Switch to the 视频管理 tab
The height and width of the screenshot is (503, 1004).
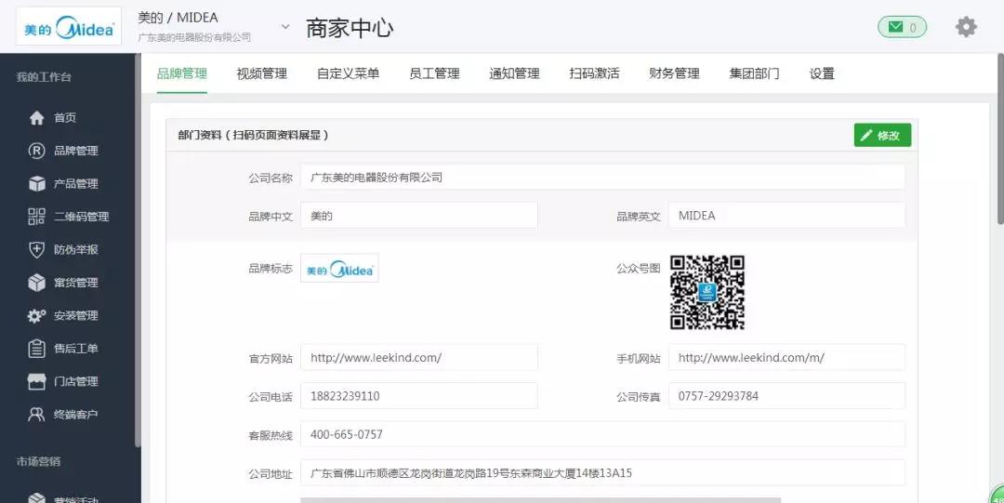point(261,73)
